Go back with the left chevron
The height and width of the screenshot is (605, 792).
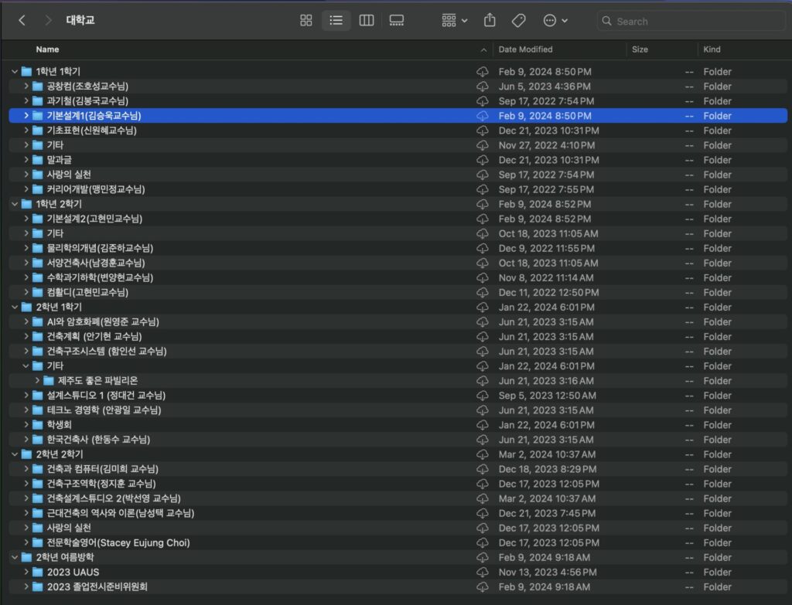[x=22, y=21]
